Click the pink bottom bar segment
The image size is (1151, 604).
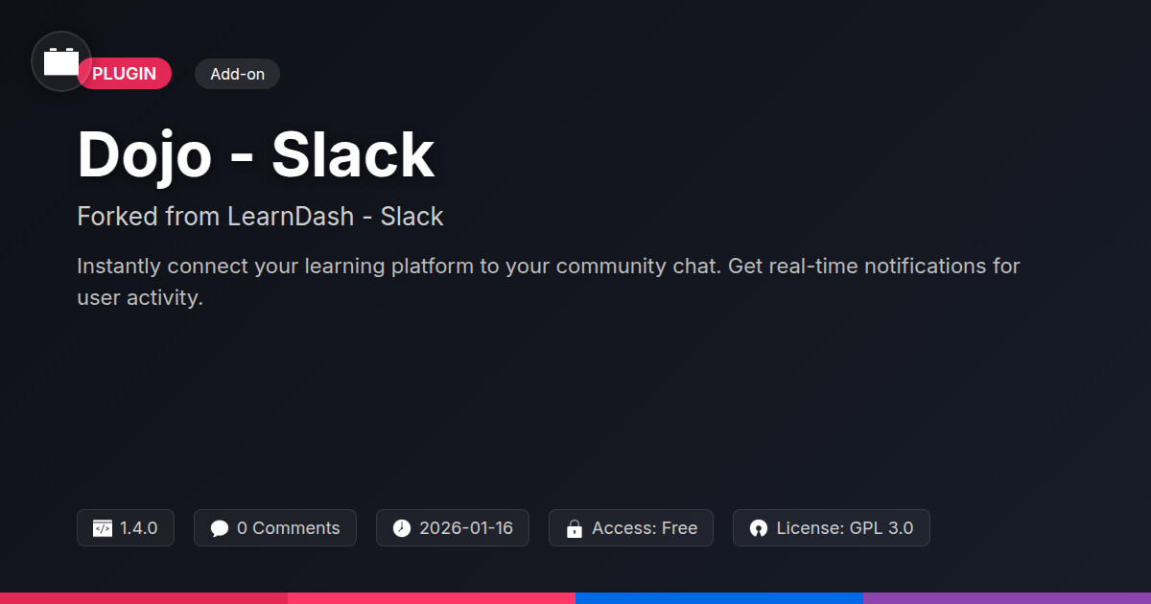(432, 597)
